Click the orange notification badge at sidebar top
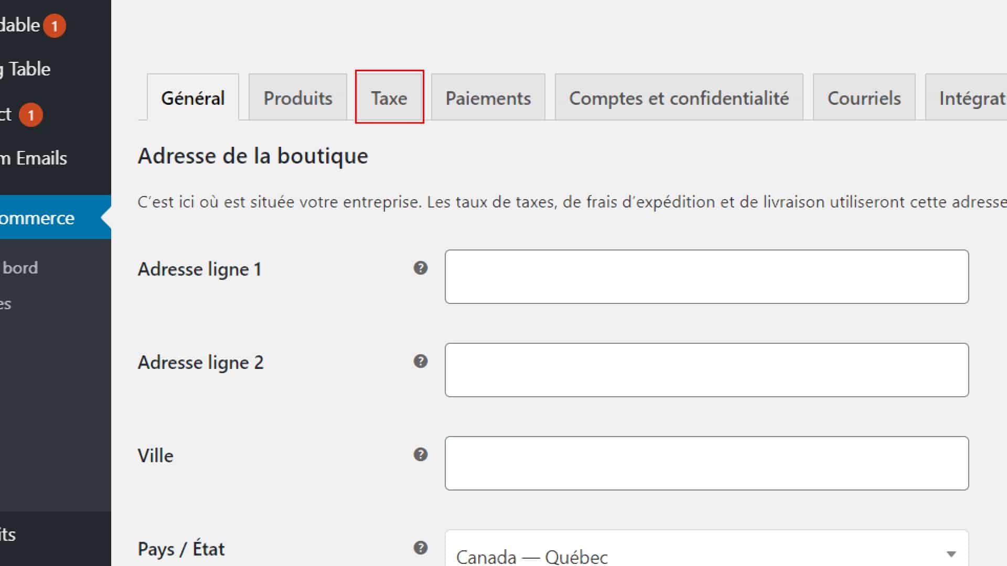 click(x=55, y=26)
